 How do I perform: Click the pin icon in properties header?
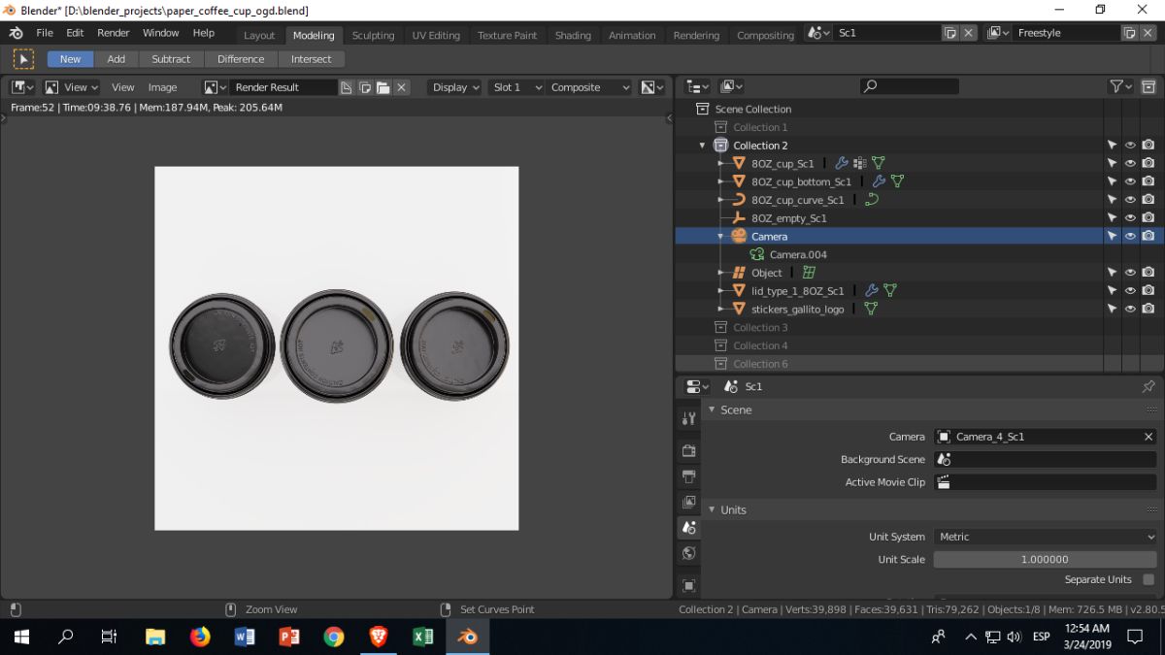point(1148,386)
